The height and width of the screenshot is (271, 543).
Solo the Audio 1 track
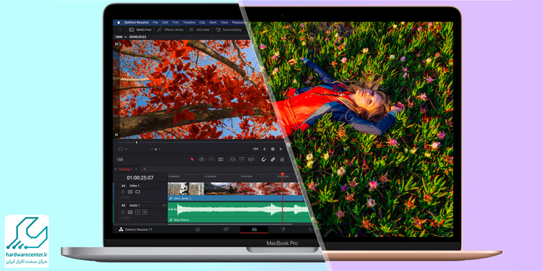pos(138,212)
